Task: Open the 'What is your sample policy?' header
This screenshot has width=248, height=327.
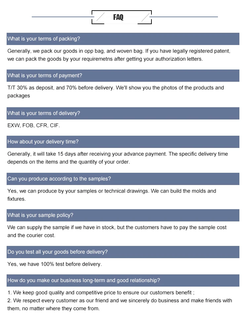Action: 123,215
